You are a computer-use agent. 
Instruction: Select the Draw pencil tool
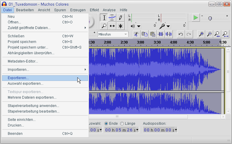tap(120, 18)
